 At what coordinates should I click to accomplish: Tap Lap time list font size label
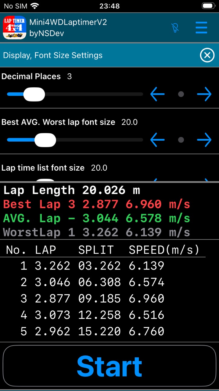43,168
